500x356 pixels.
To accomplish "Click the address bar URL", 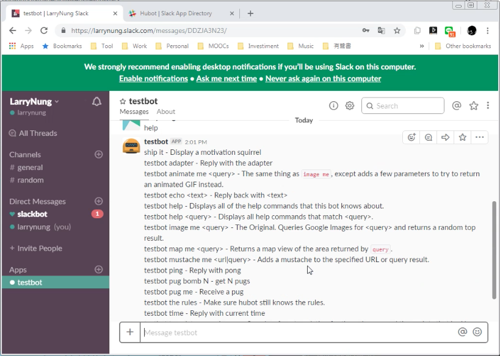I will (x=149, y=31).
